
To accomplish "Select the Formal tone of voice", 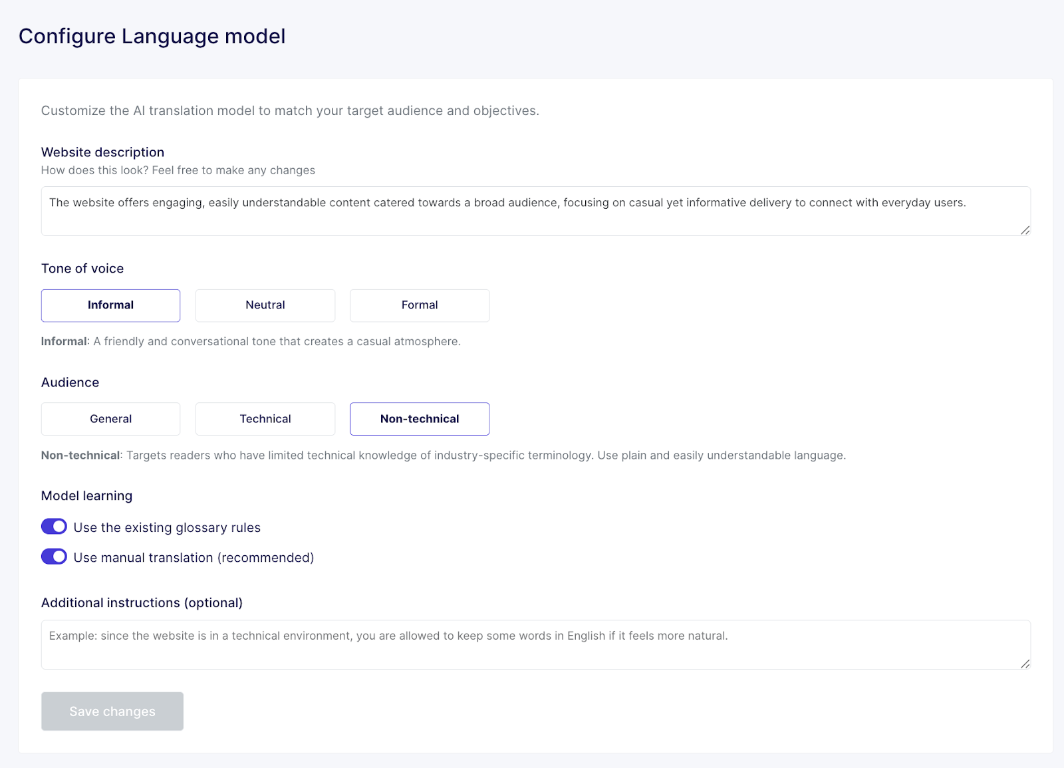I will (x=419, y=305).
